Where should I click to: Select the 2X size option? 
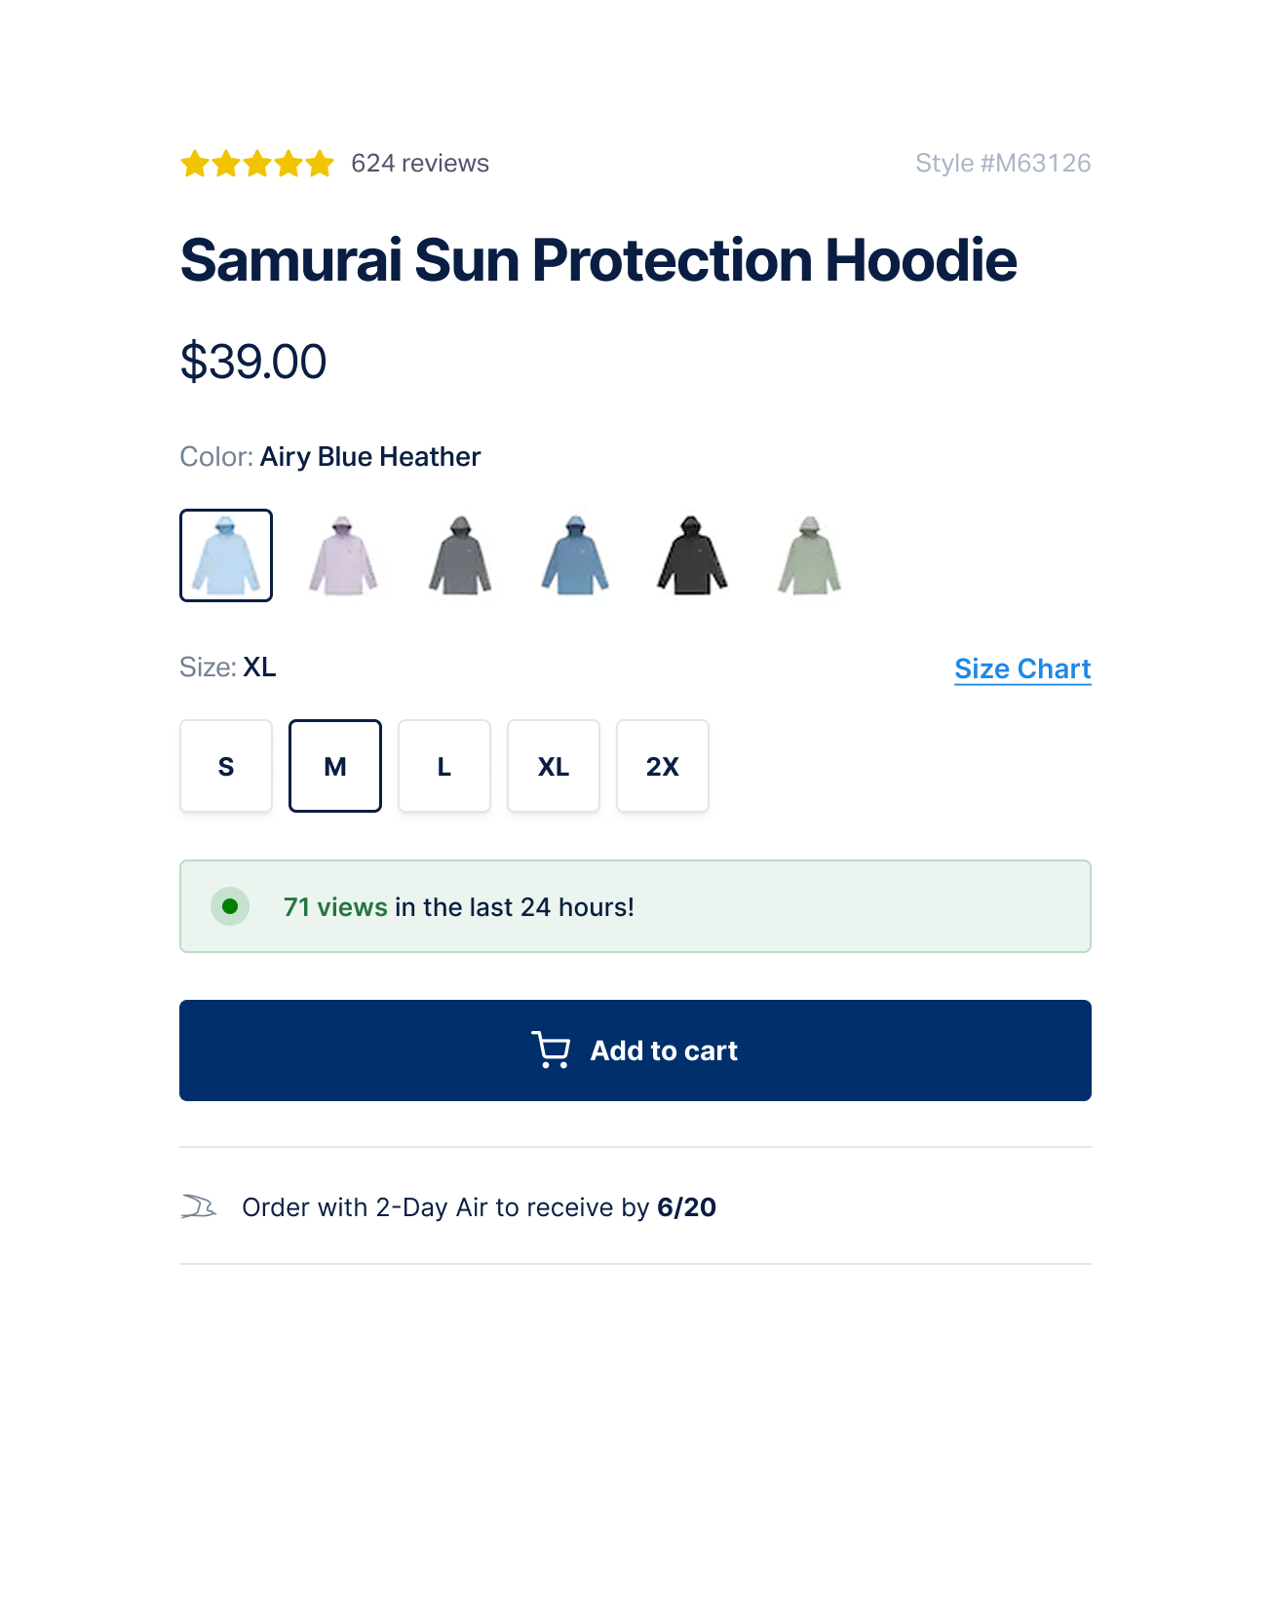(663, 766)
